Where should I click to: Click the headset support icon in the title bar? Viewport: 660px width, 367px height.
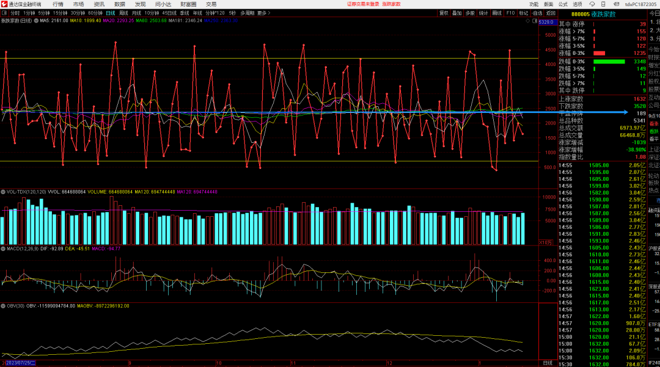(592, 4)
